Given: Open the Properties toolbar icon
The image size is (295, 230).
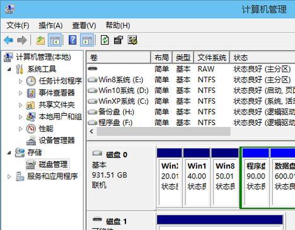Looking at the screenshot, I should (x=119, y=40).
